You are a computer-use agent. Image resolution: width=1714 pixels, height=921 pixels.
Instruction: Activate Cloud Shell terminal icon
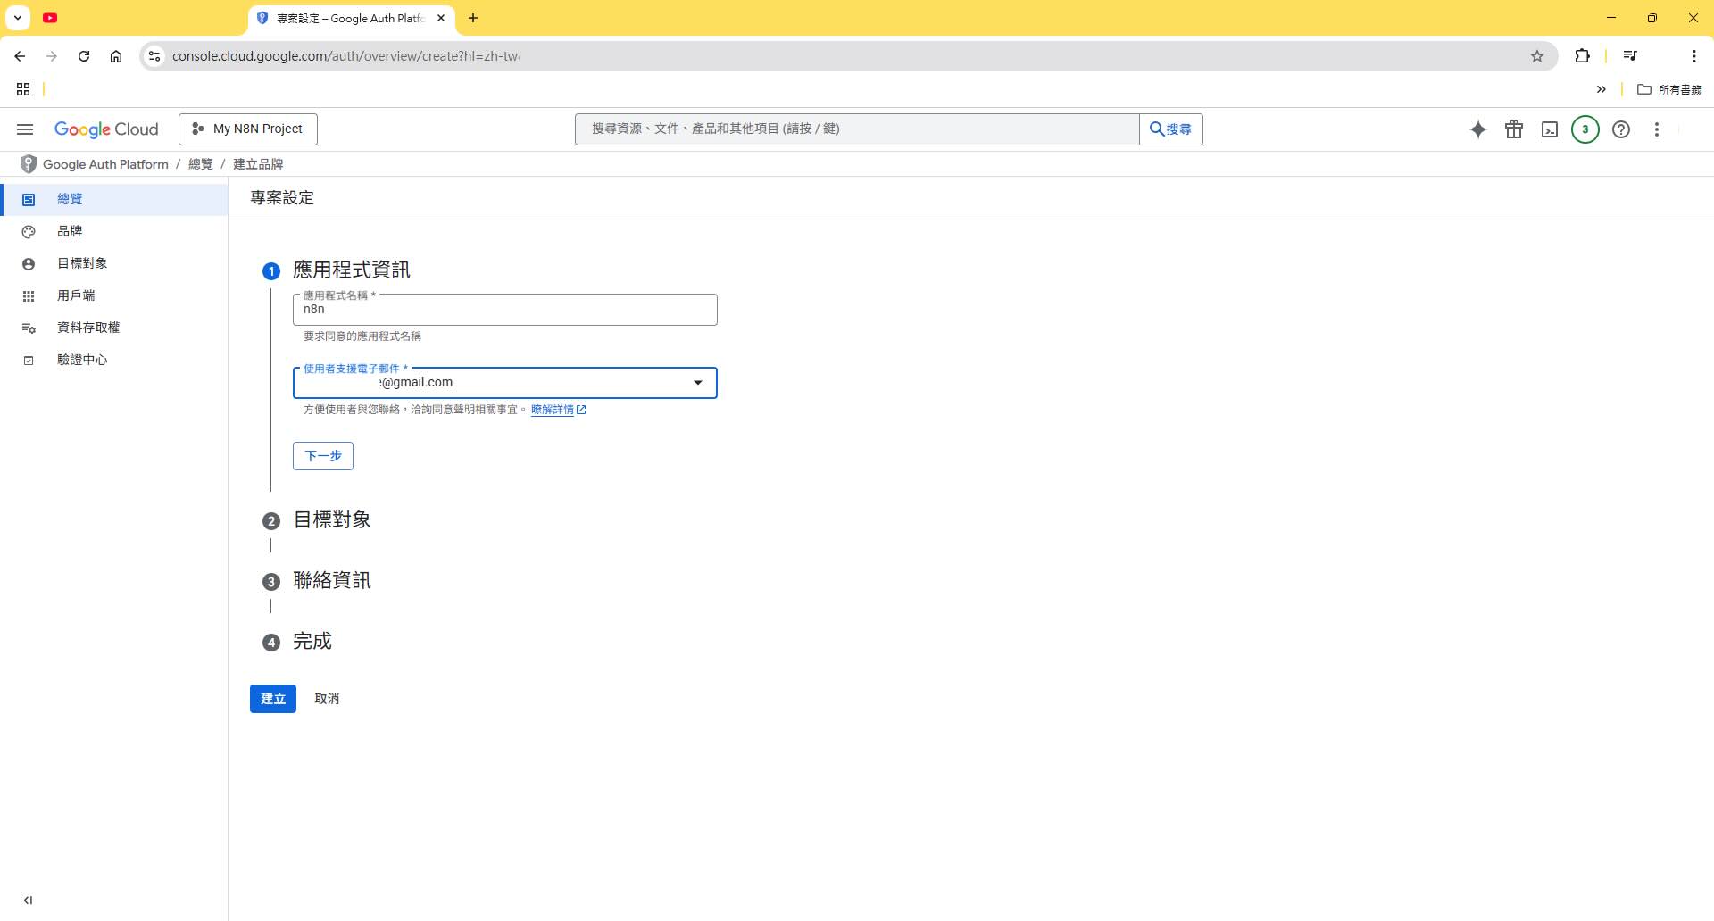1550,129
